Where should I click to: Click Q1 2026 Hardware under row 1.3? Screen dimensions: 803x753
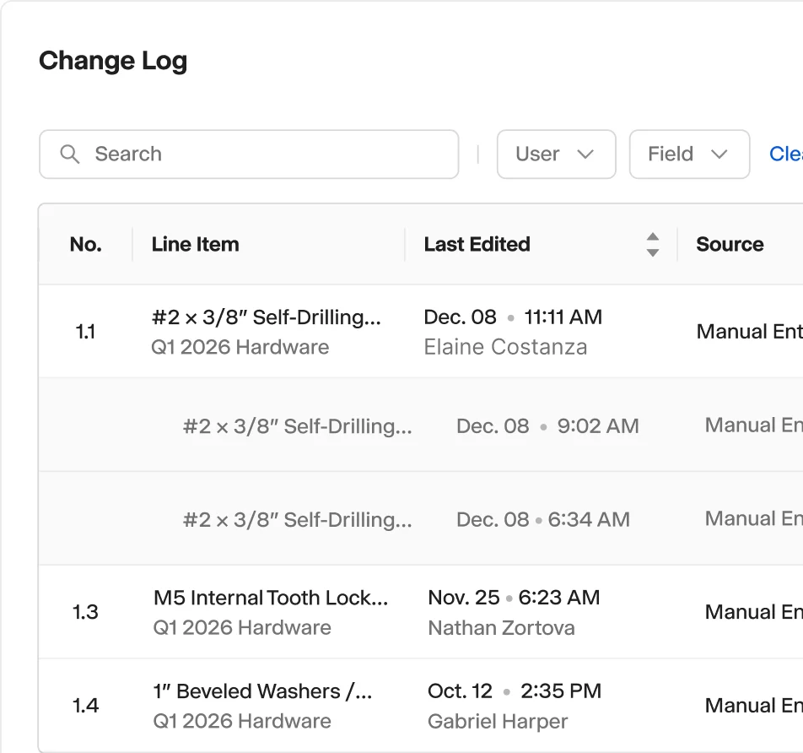pos(242,628)
